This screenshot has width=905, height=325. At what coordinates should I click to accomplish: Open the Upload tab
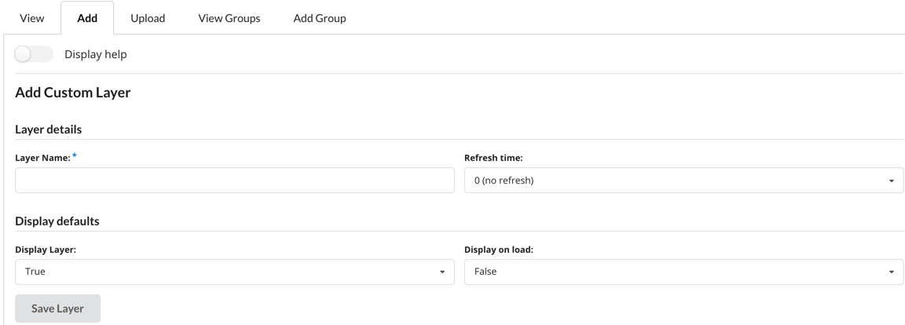pyautogui.click(x=147, y=18)
